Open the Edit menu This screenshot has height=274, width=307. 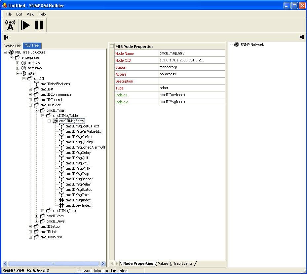(x=19, y=14)
